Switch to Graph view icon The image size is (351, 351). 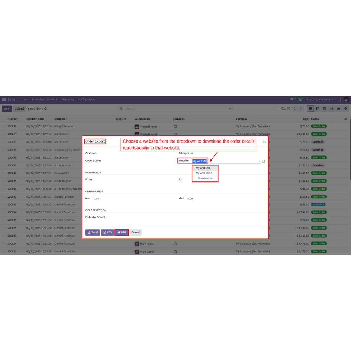coord(338,108)
